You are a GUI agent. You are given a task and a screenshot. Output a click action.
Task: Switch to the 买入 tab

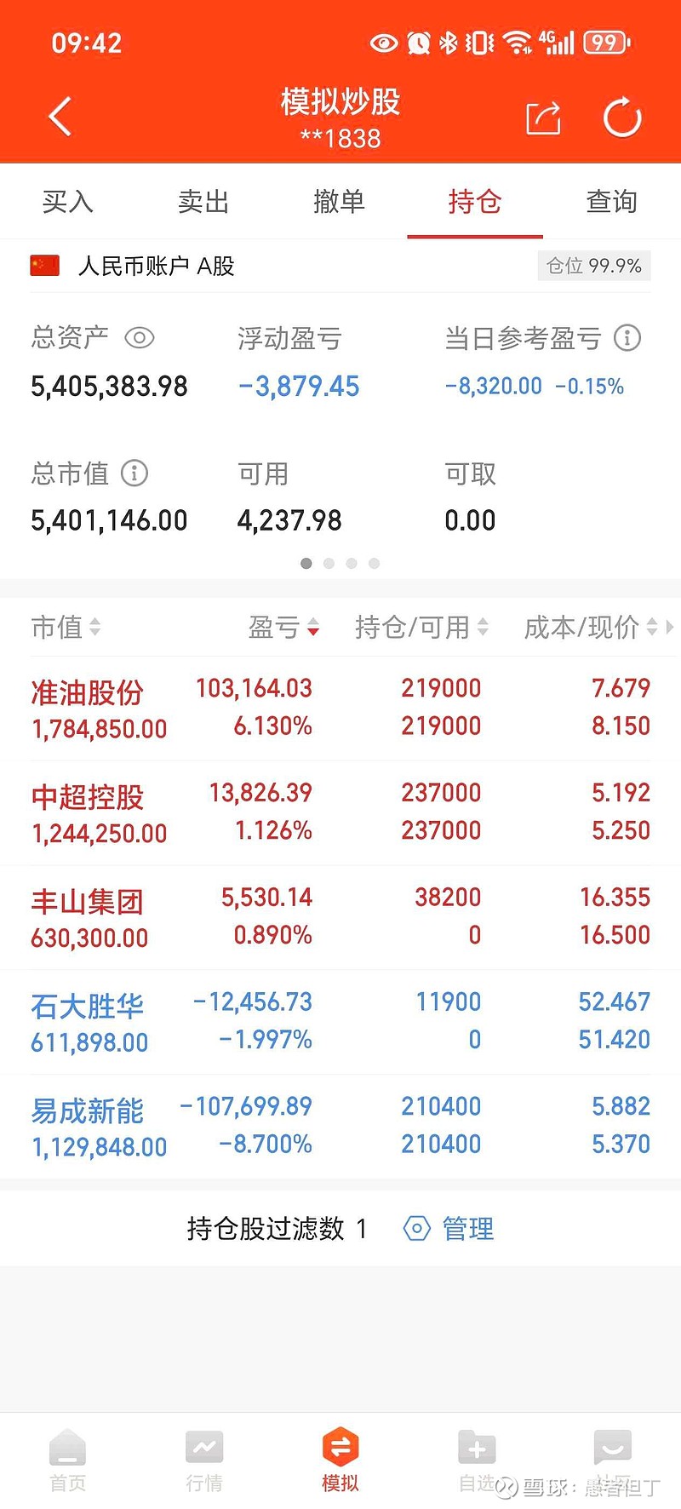[68, 202]
